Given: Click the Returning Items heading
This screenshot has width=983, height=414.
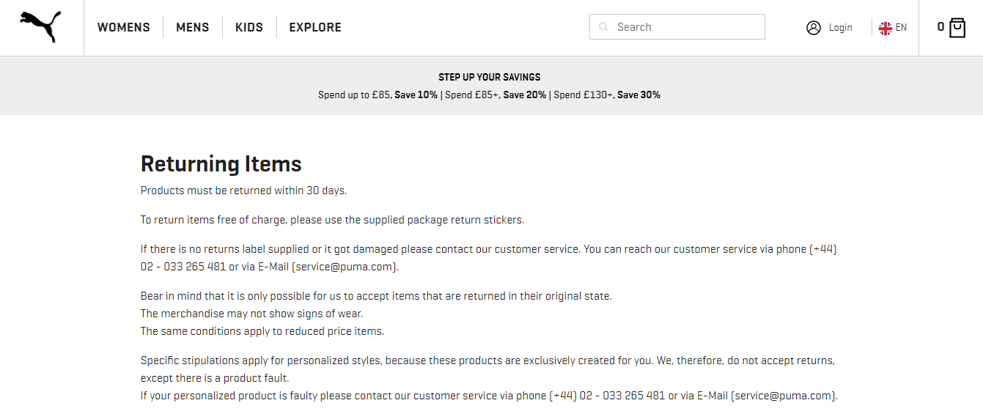Looking at the screenshot, I should (221, 163).
